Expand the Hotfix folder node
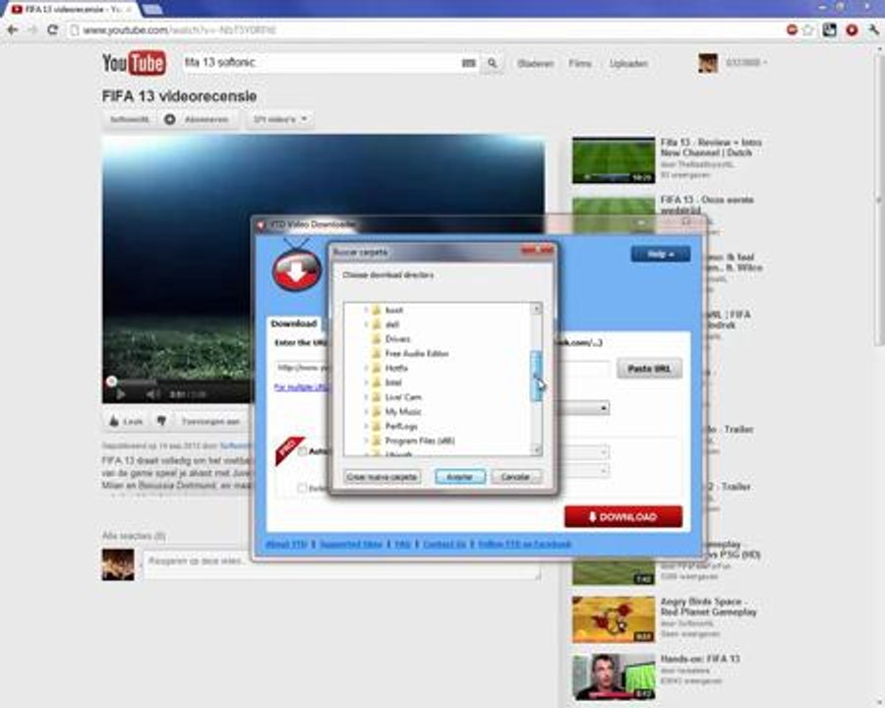The image size is (885, 708). 365,368
